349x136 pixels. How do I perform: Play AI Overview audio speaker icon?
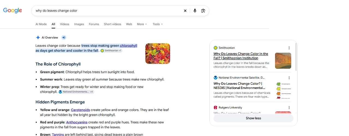click(64, 38)
